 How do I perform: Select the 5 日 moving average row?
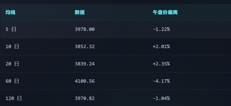click(116, 29)
